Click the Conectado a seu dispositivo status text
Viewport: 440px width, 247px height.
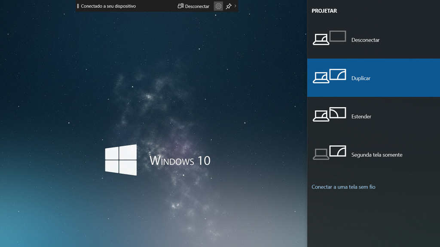[108, 6]
